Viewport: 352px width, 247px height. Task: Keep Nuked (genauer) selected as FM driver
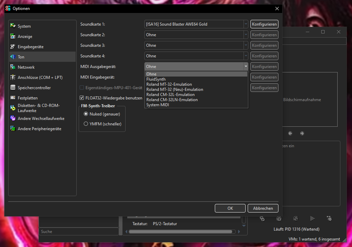86,114
